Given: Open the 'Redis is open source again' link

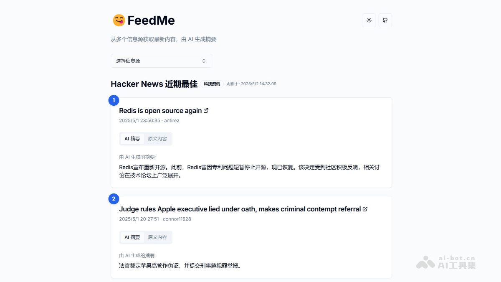Looking at the screenshot, I should pyautogui.click(x=160, y=110).
